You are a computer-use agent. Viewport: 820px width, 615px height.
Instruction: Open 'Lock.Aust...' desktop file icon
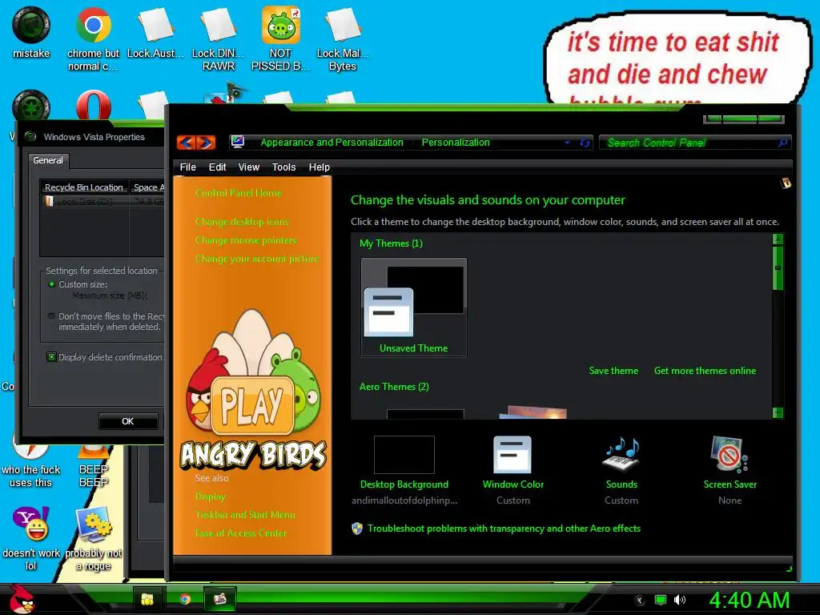[x=155, y=32]
